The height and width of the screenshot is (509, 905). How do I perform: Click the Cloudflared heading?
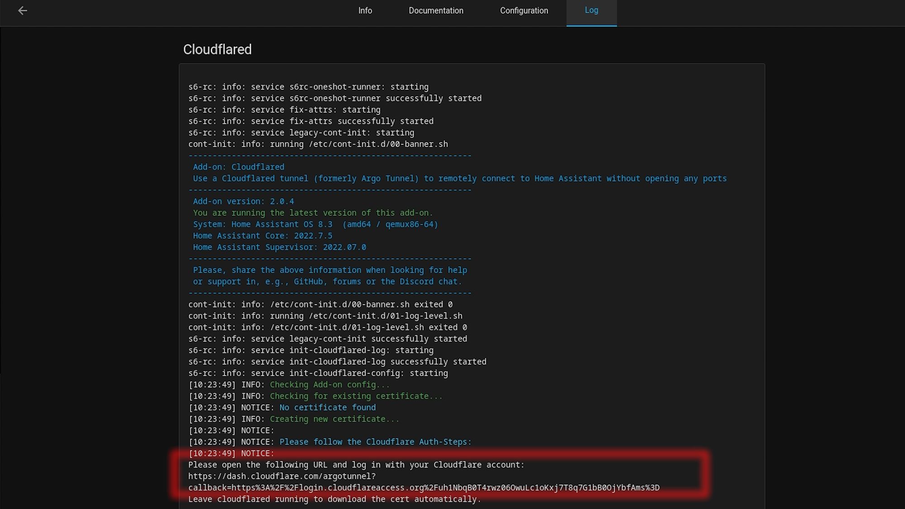217,49
